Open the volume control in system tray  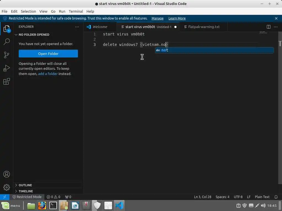coord(263,206)
